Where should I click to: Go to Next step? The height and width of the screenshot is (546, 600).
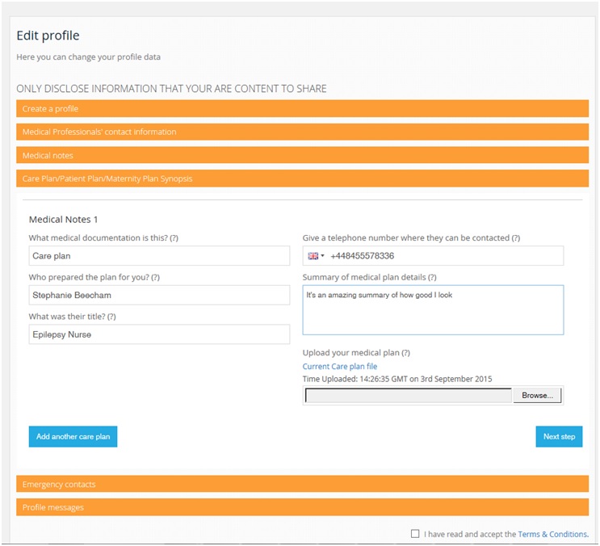[559, 437]
